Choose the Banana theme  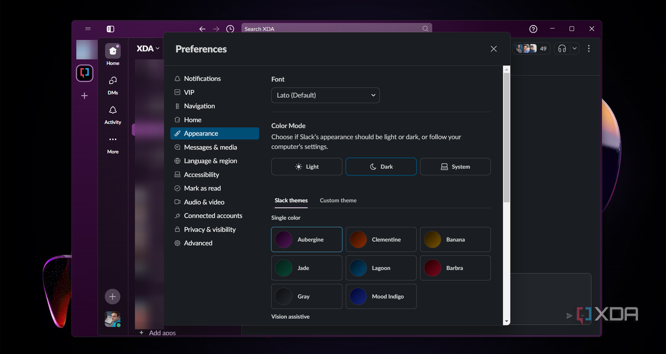point(455,239)
